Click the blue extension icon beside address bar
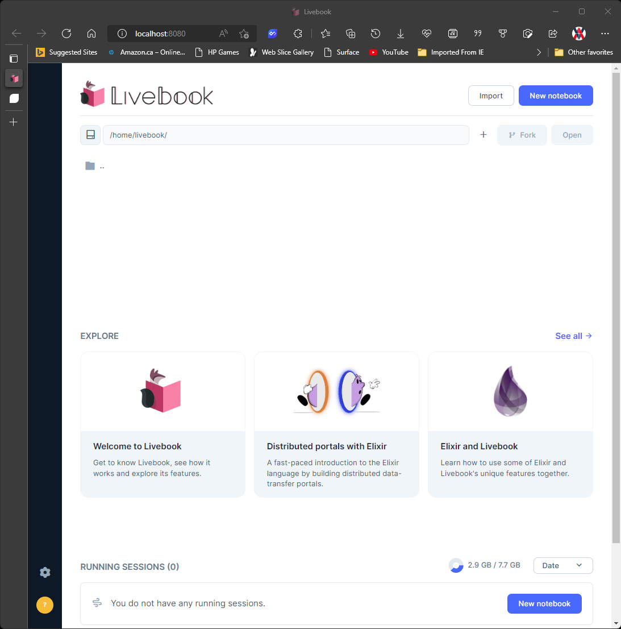Viewport: 621px width, 629px height. (273, 34)
